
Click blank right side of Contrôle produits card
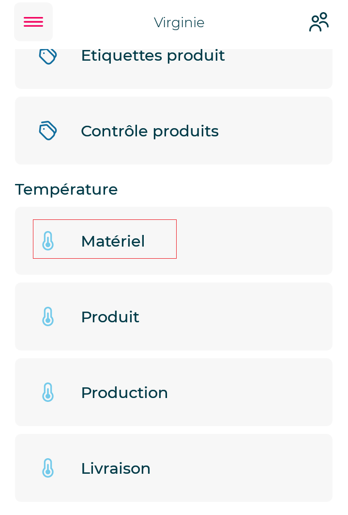pos(286,131)
